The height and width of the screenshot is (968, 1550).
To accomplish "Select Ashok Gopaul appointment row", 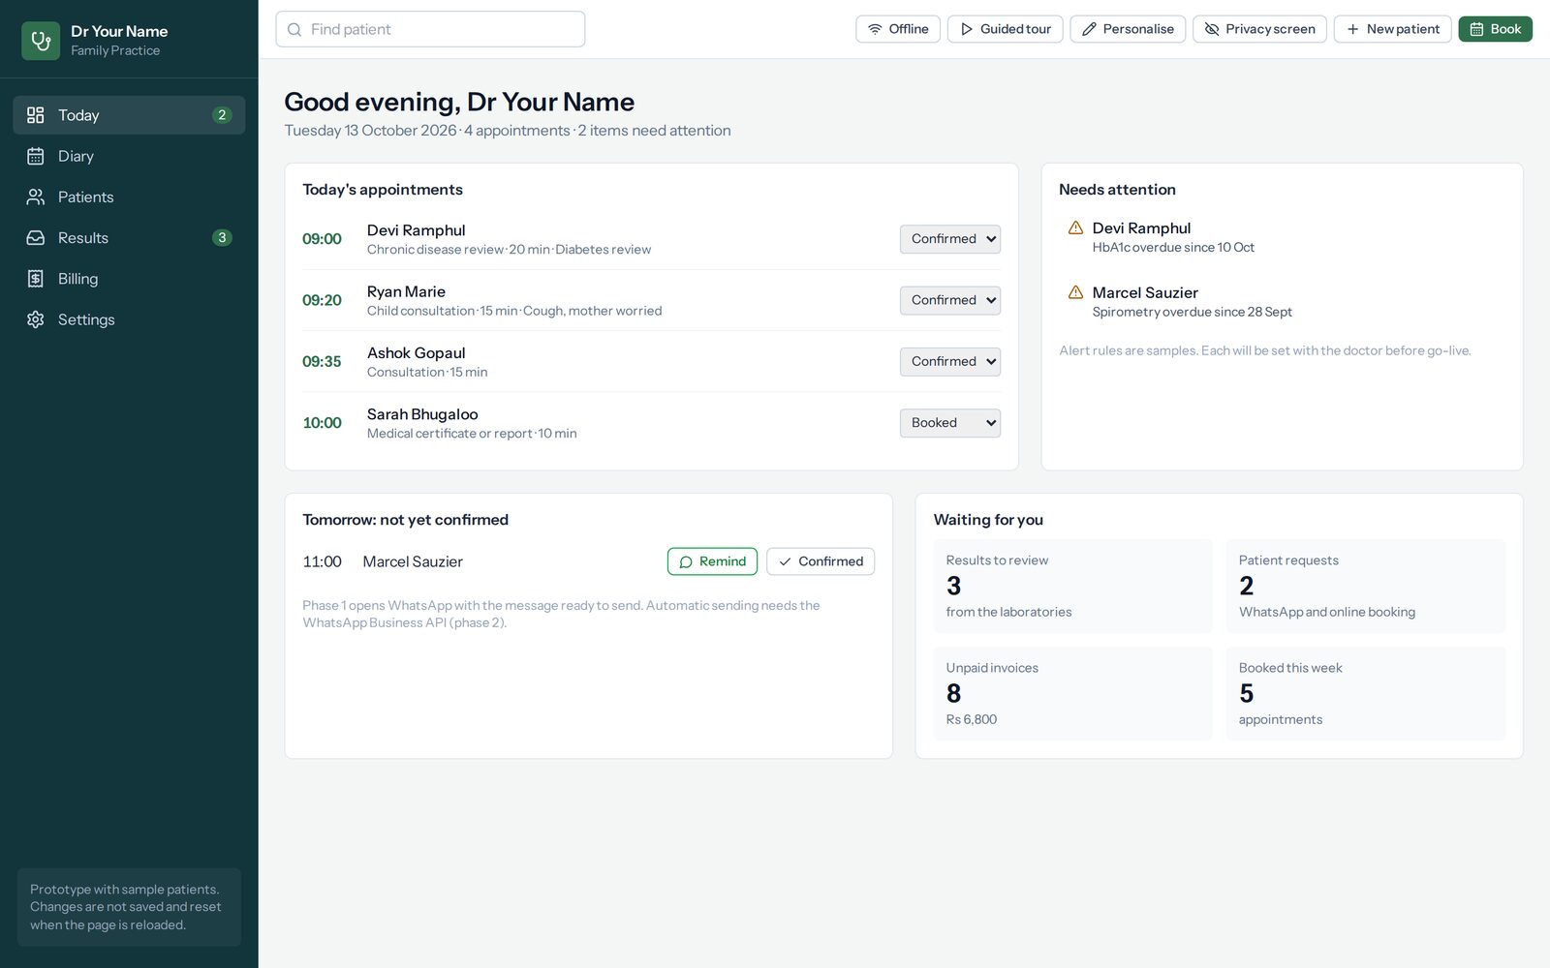I will coord(651,362).
